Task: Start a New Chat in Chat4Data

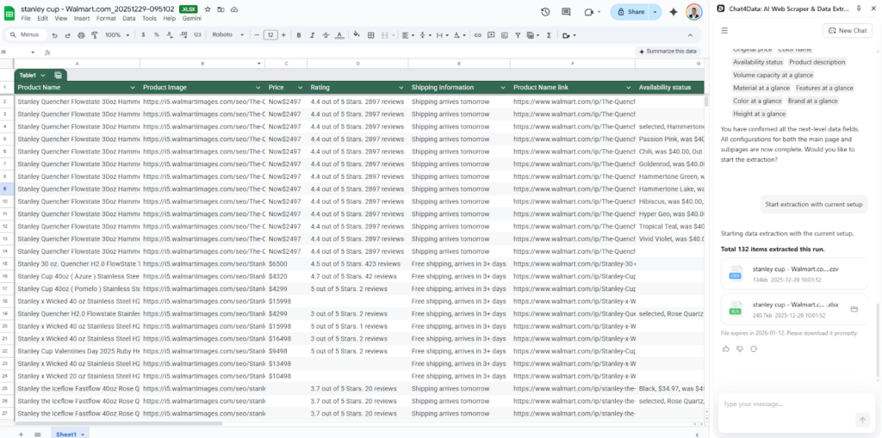Action: [848, 30]
